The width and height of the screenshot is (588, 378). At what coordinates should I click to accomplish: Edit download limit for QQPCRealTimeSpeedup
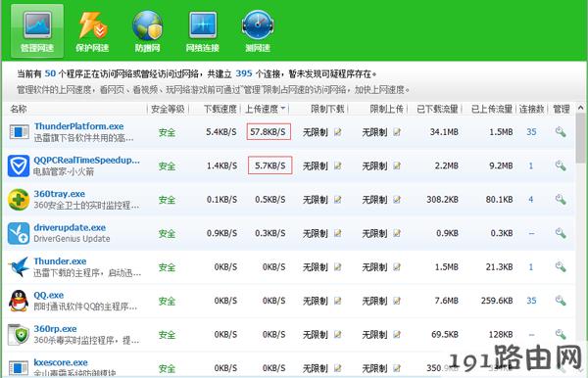(x=337, y=165)
